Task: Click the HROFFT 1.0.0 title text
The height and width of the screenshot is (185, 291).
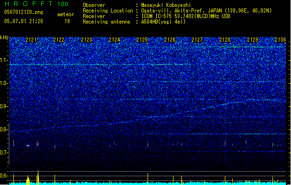Action: coord(37,4)
